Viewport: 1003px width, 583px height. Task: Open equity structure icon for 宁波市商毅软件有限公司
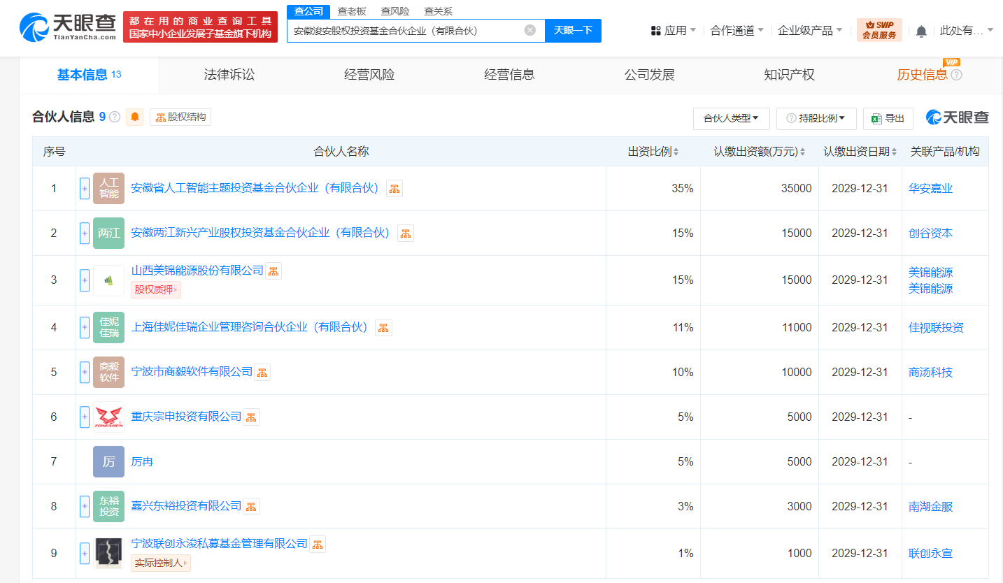click(x=262, y=373)
